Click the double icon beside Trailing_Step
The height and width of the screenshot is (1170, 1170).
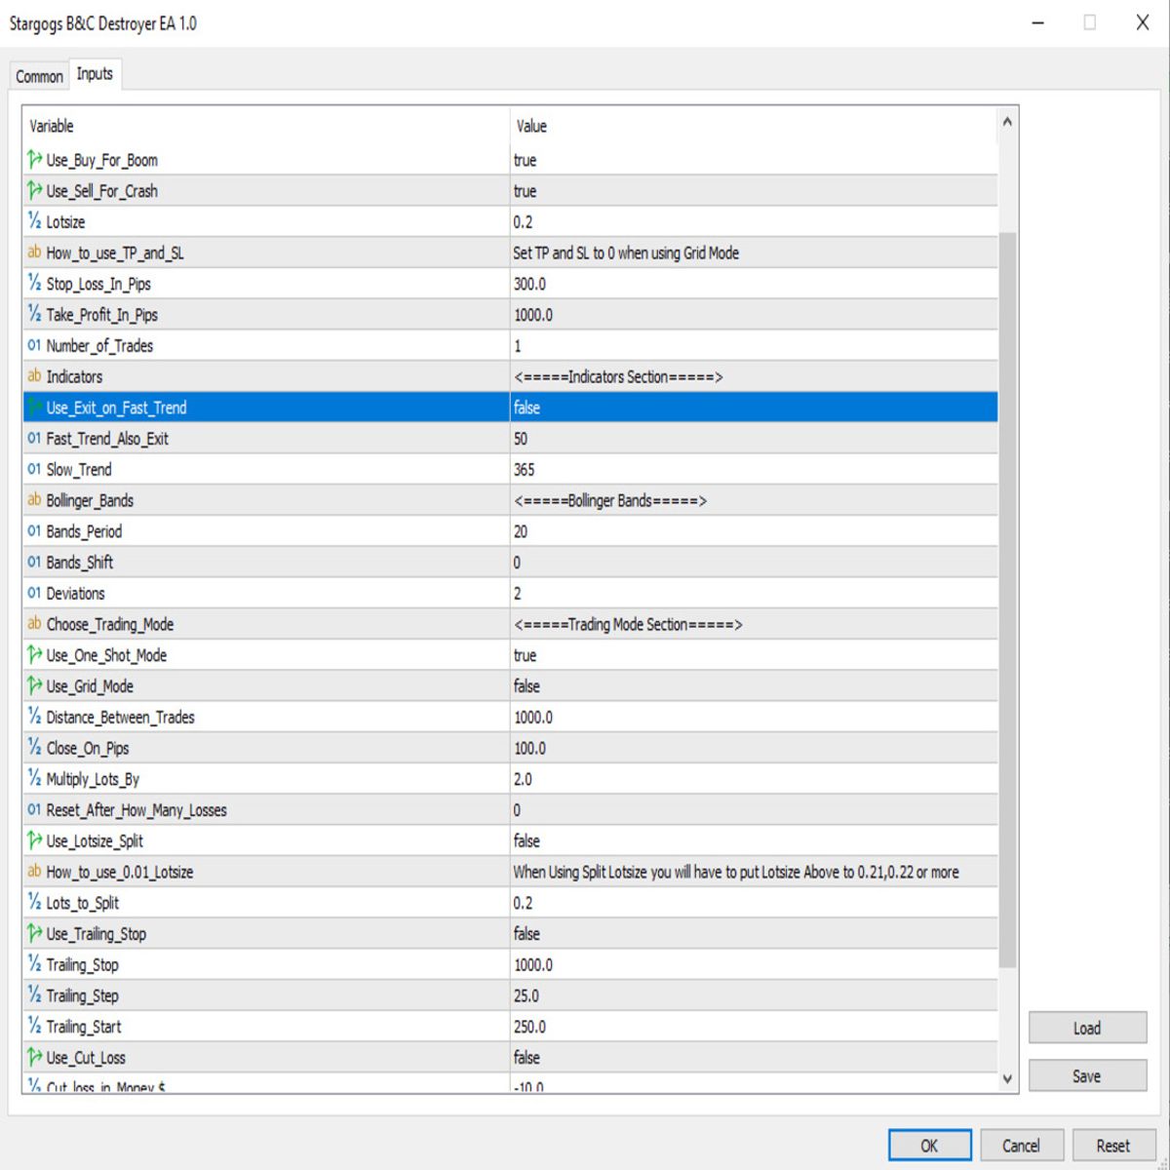click(34, 995)
